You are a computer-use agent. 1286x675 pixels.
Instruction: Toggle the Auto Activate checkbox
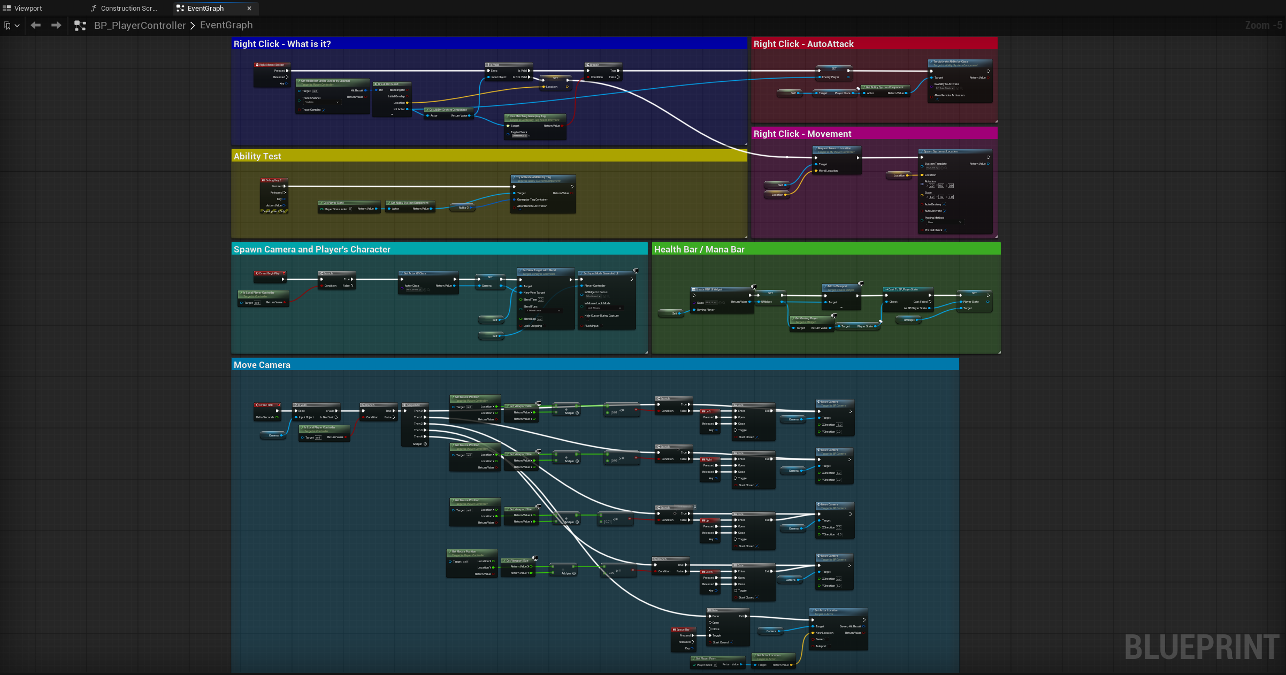coord(945,211)
